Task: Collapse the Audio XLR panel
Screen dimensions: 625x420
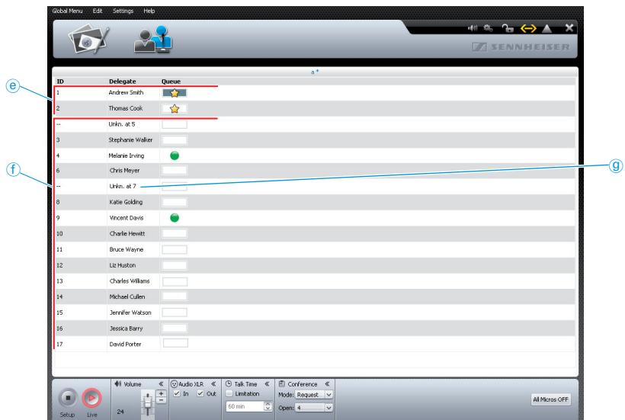Action: (x=213, y=383)
